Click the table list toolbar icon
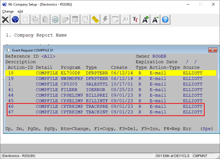The image size is (220, 159). (75, 19)
